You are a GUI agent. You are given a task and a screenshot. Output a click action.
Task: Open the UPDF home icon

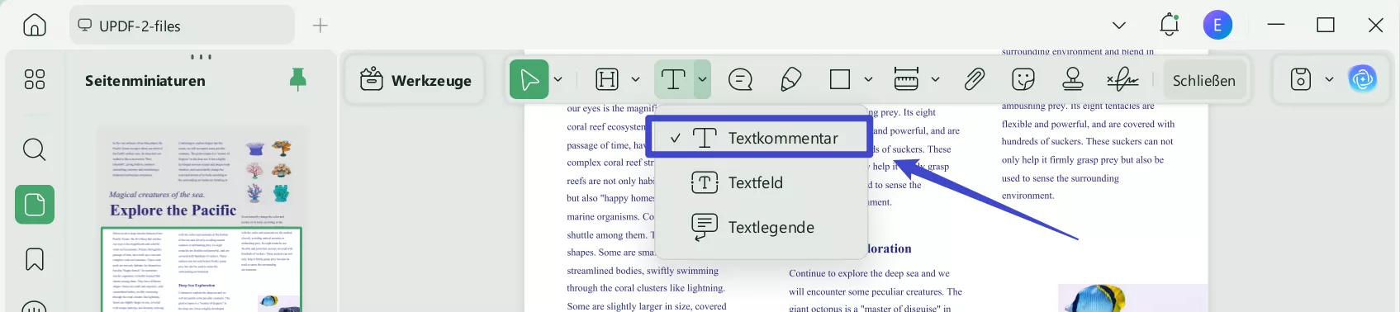click(x=35, y=26)
